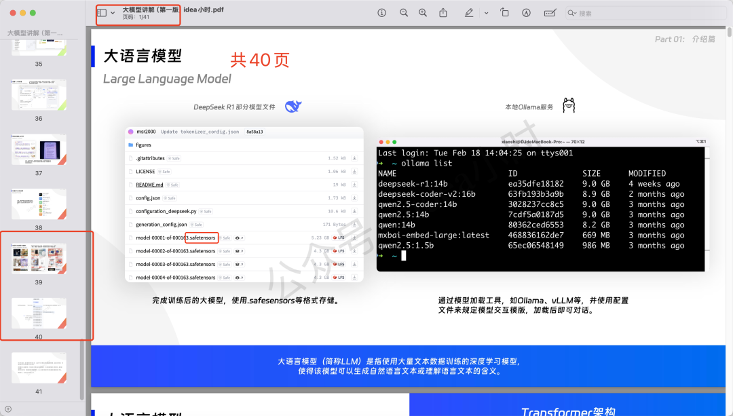
Task: Open the Share menu icon
Action: point(443,13)
